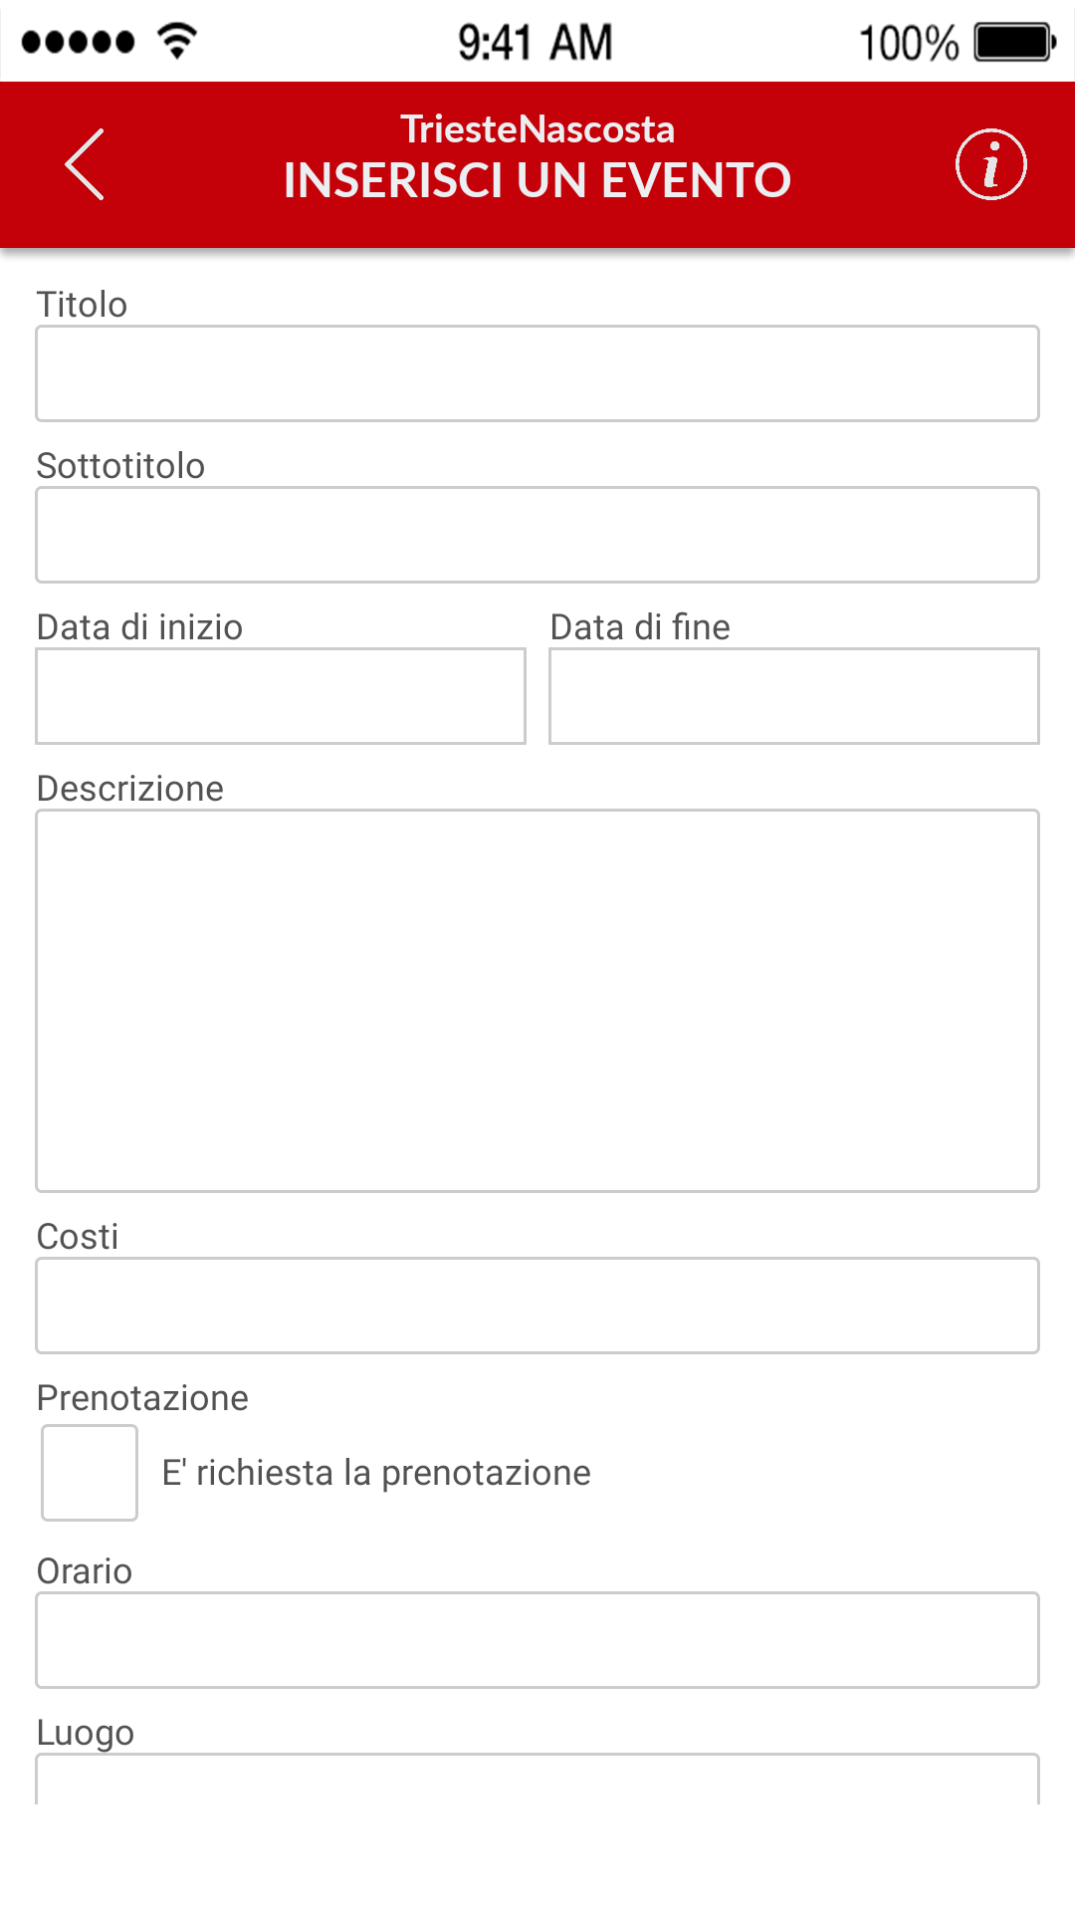Focus the Orario input field
Screen dimensions: 1075x1912
point(537,1640)
